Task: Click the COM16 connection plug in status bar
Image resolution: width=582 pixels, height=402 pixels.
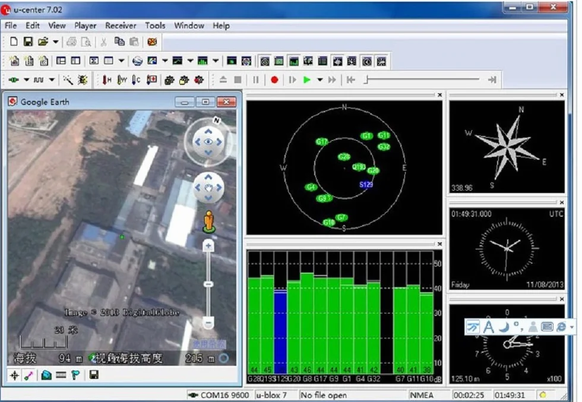Action: (x=193, y=395)
